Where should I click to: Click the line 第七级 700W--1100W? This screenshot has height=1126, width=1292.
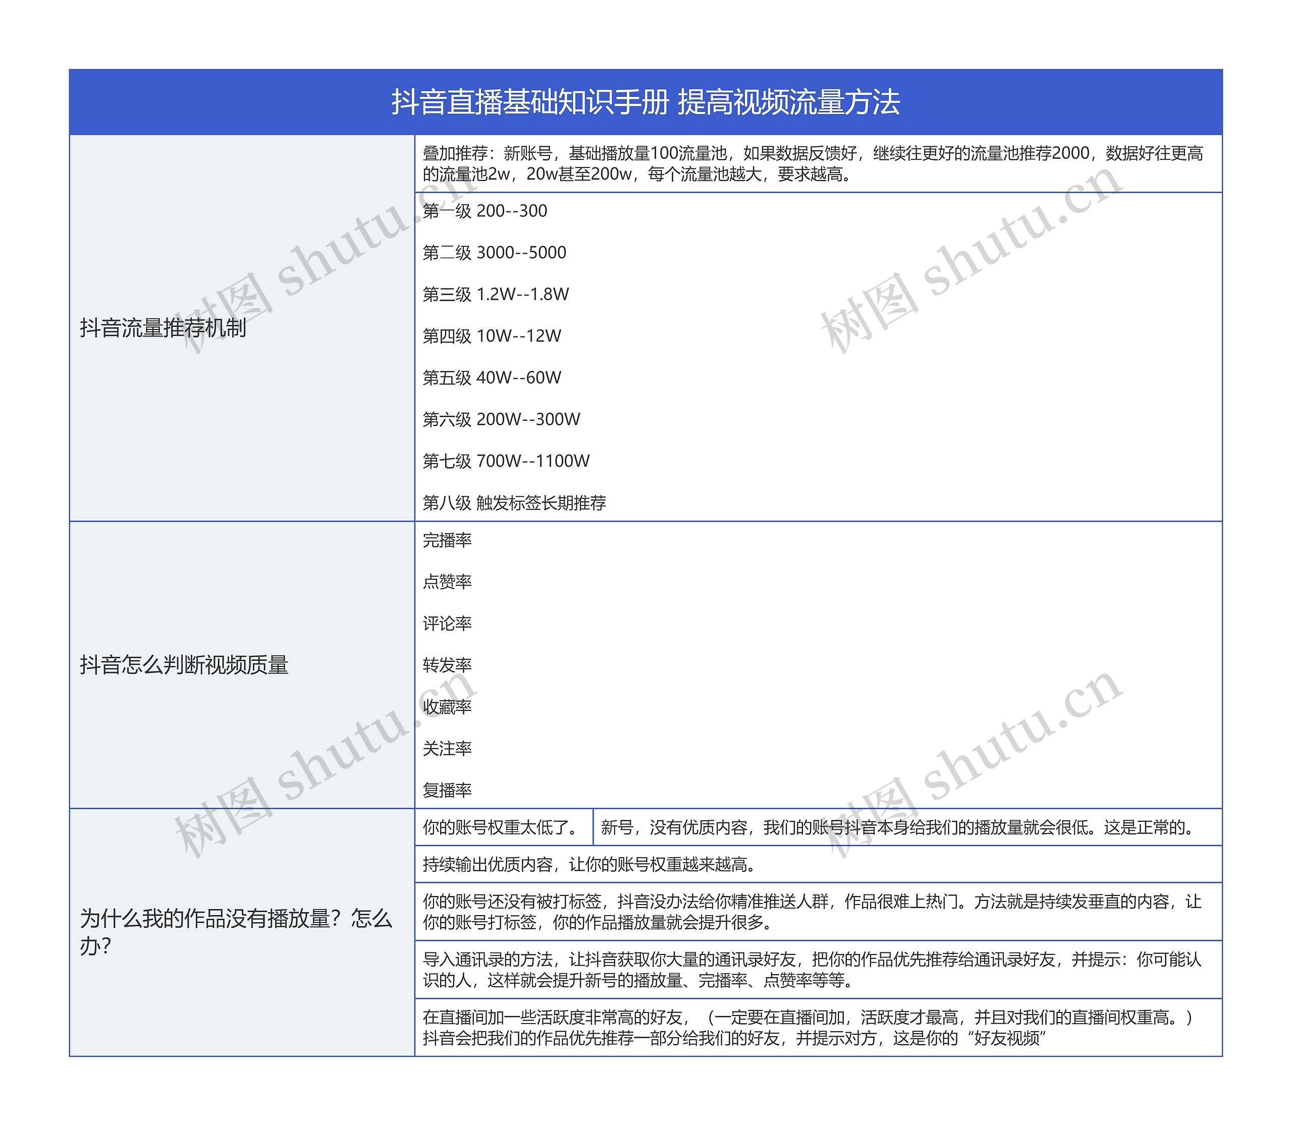506,461
